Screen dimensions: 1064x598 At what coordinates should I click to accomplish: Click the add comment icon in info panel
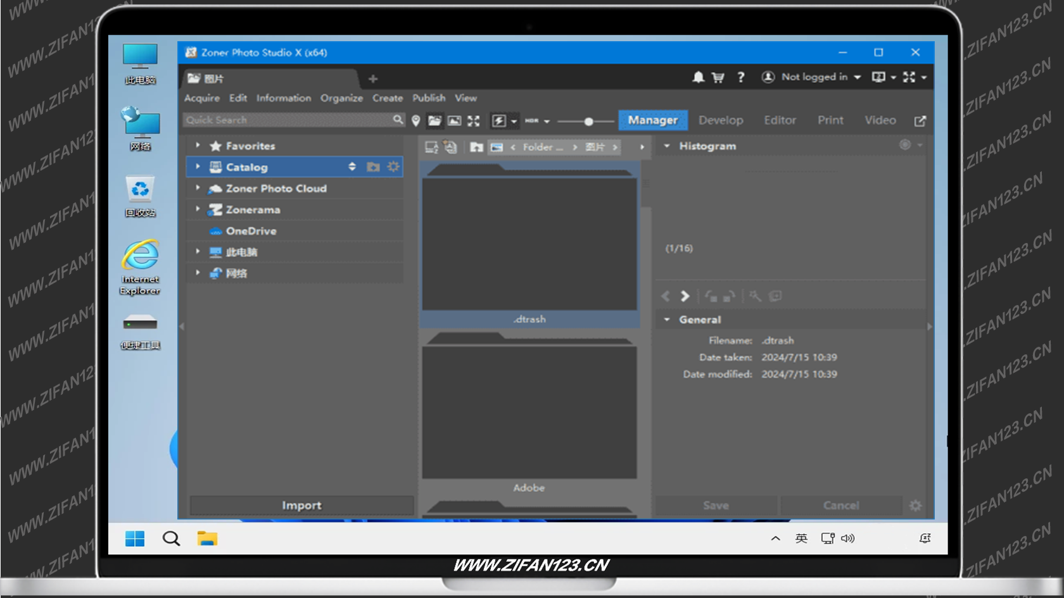(x=775, y=296)
